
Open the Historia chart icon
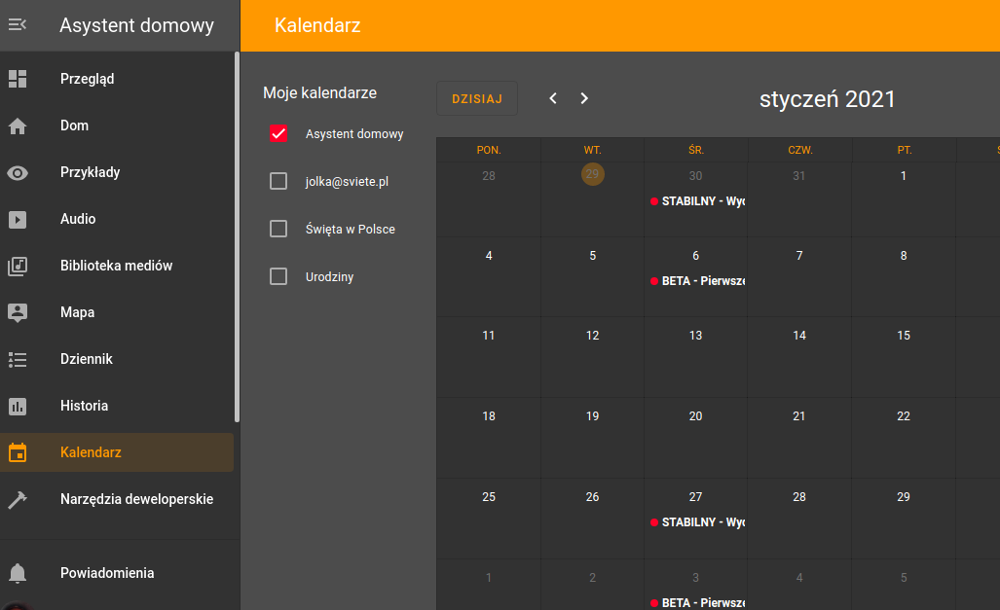pos(18,406)
